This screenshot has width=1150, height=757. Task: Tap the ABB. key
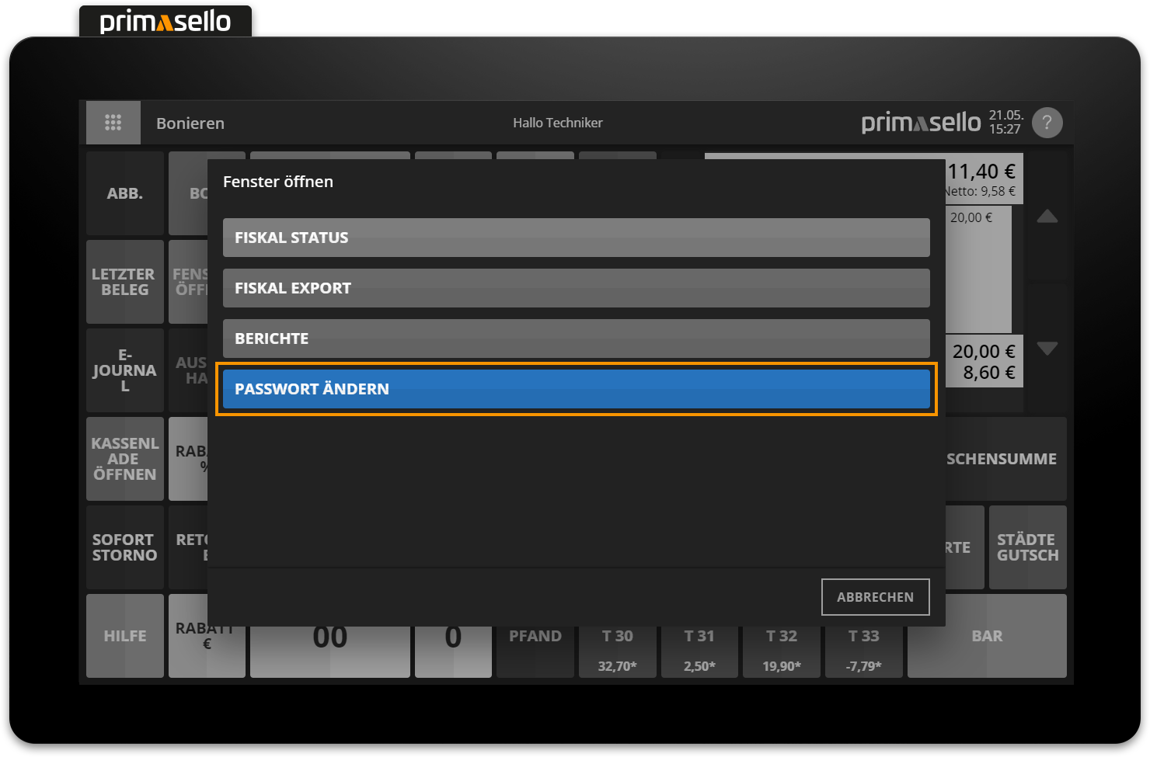[125, 193]
